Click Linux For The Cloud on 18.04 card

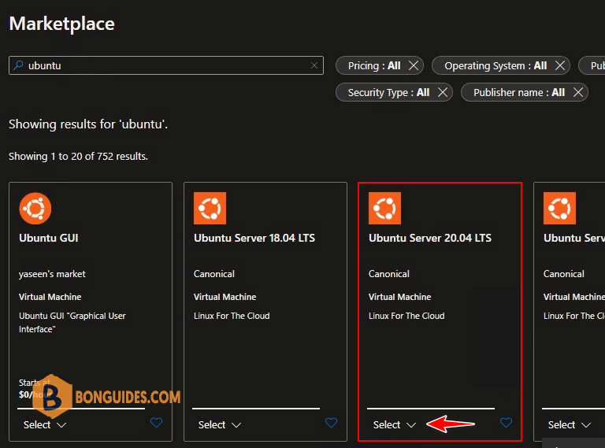pyautogui.click(x=232, y=316)
